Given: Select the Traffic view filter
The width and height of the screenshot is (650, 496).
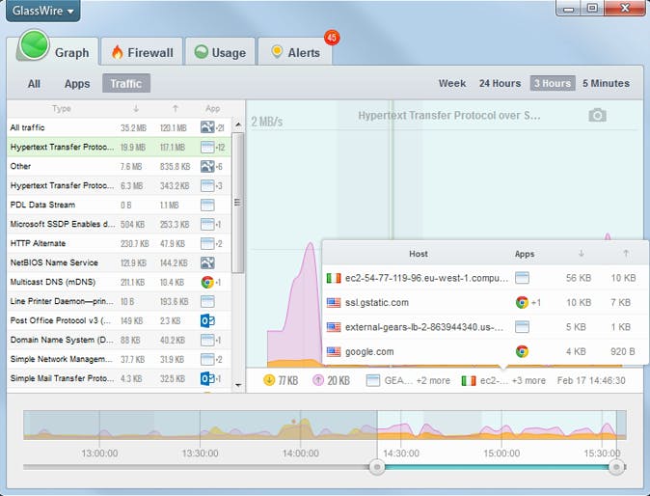Looking at the screenshot, I should [x=126, y=83].
